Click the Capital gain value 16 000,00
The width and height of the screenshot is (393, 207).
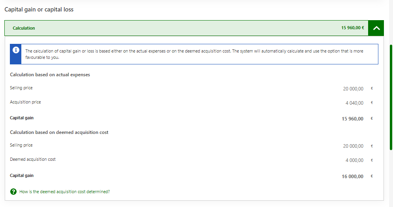point(352,177)
